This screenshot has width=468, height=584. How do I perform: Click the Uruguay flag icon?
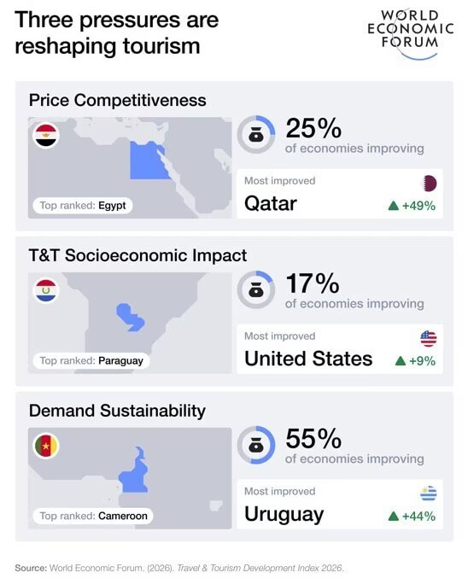[429, 493]
